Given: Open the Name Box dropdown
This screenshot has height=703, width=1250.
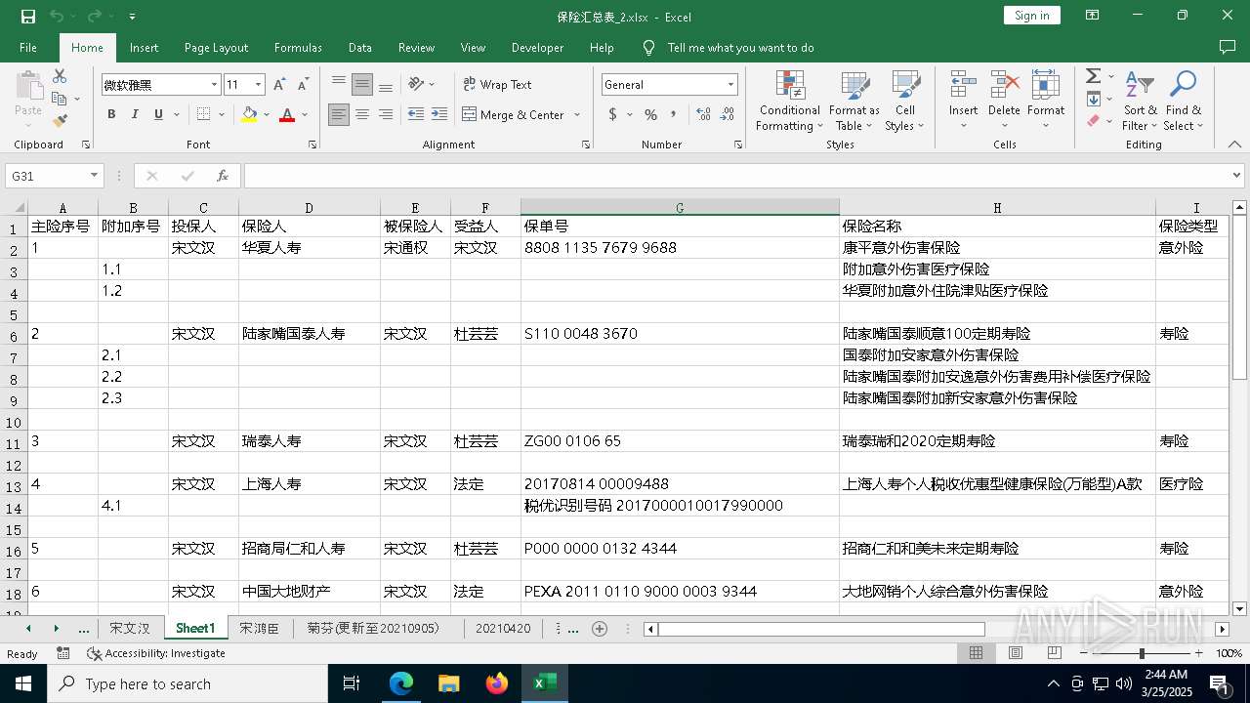Looking at the screenshot, I should pos(95,176).
